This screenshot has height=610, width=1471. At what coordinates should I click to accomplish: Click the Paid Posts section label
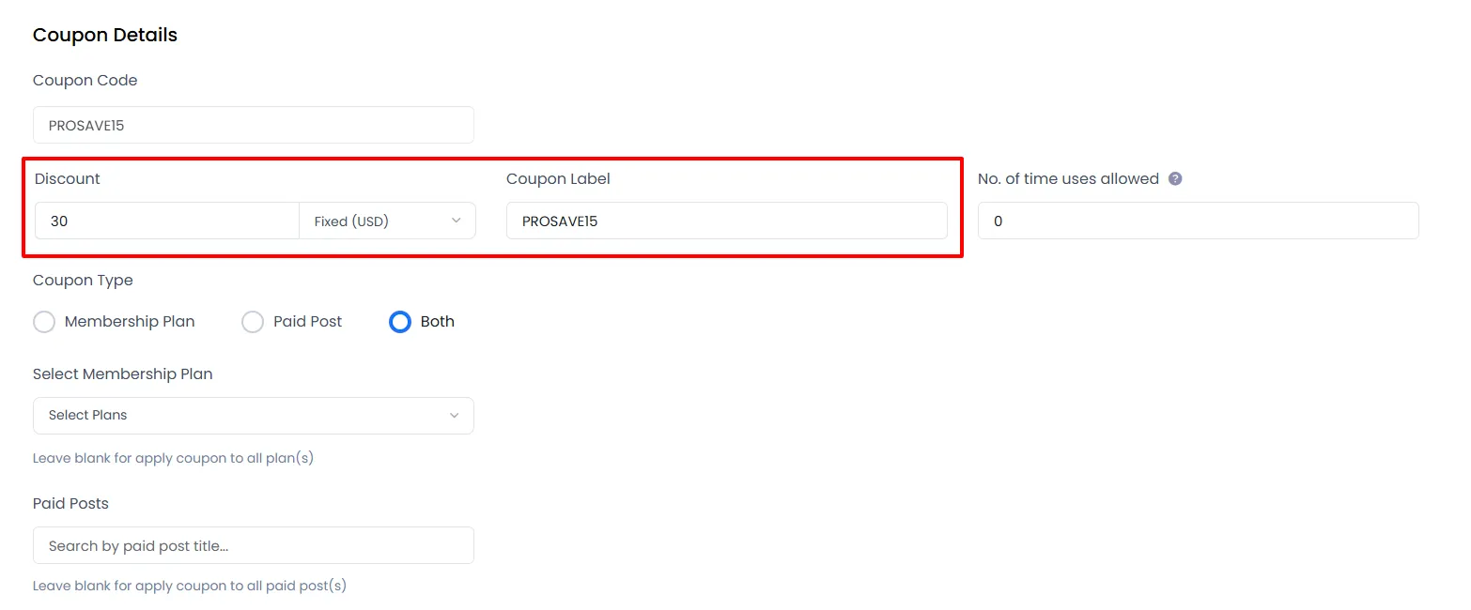tap(70, 503)
